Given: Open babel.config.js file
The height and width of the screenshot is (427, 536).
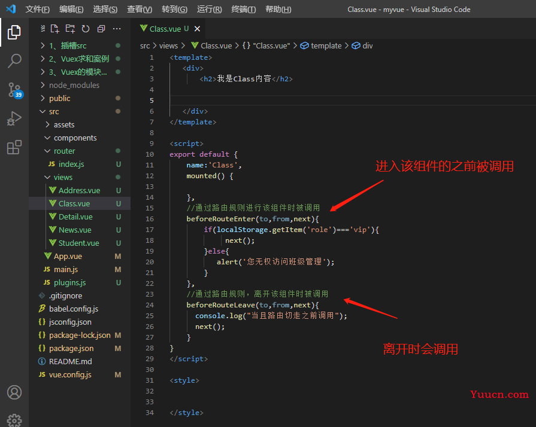Looking at the screenshot, I should [80, 309].
